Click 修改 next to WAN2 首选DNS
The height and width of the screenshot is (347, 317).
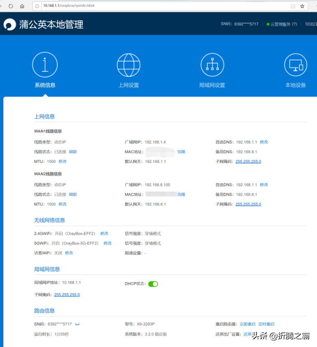tap(264, 185)
